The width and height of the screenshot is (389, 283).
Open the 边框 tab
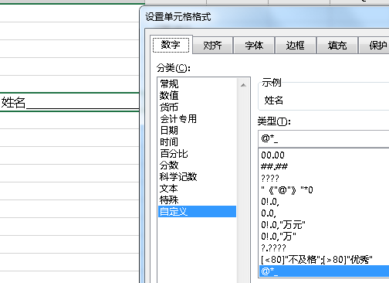[x=296, y=46]
